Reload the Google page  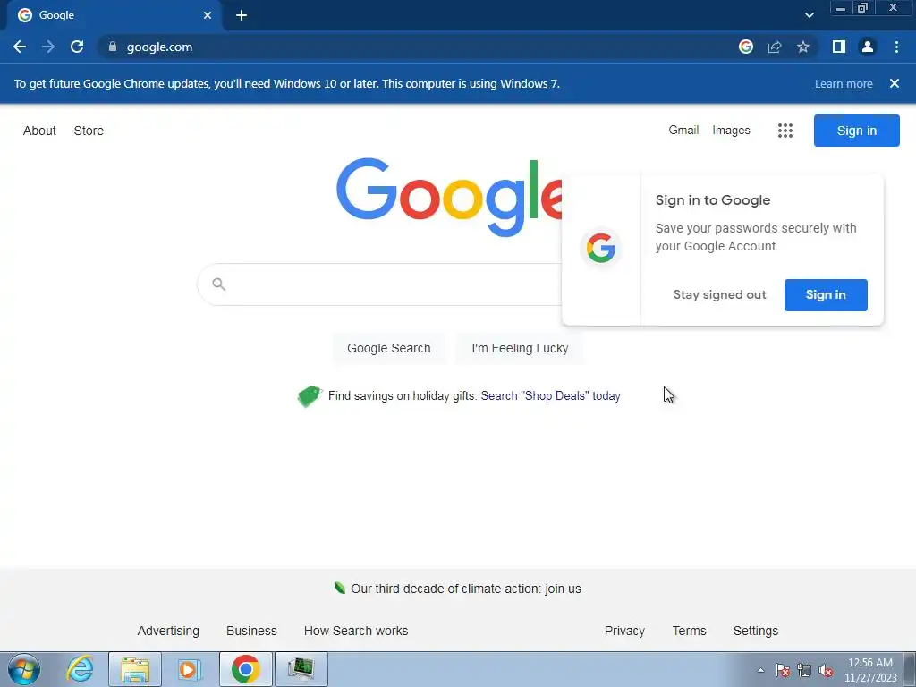(77, 47)
